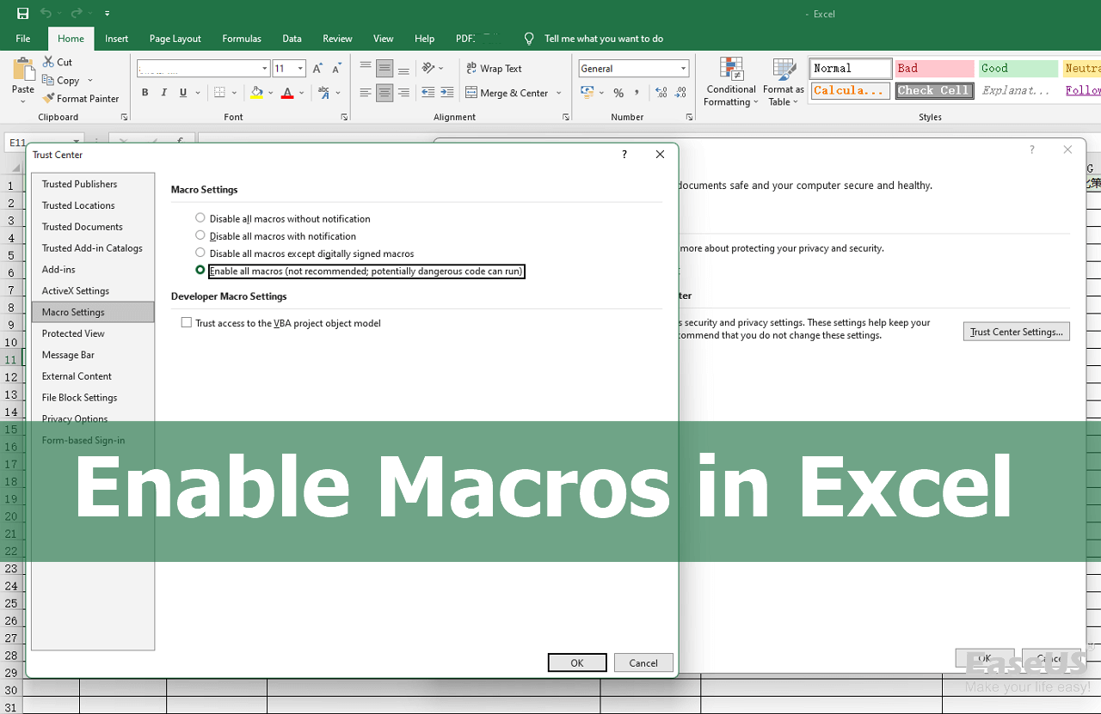The height and width of the screenshot is (714, 1101).
Task: Open the Format as Table menu
Action: (x=784, y=82)
